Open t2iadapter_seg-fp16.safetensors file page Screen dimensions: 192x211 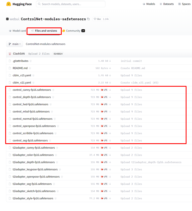(x=32, y=184)
